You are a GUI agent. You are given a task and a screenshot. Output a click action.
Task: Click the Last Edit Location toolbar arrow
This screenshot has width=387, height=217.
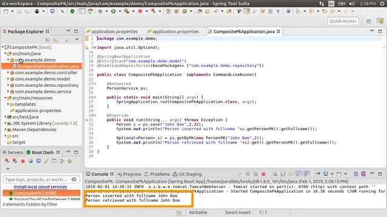[325, 11]
